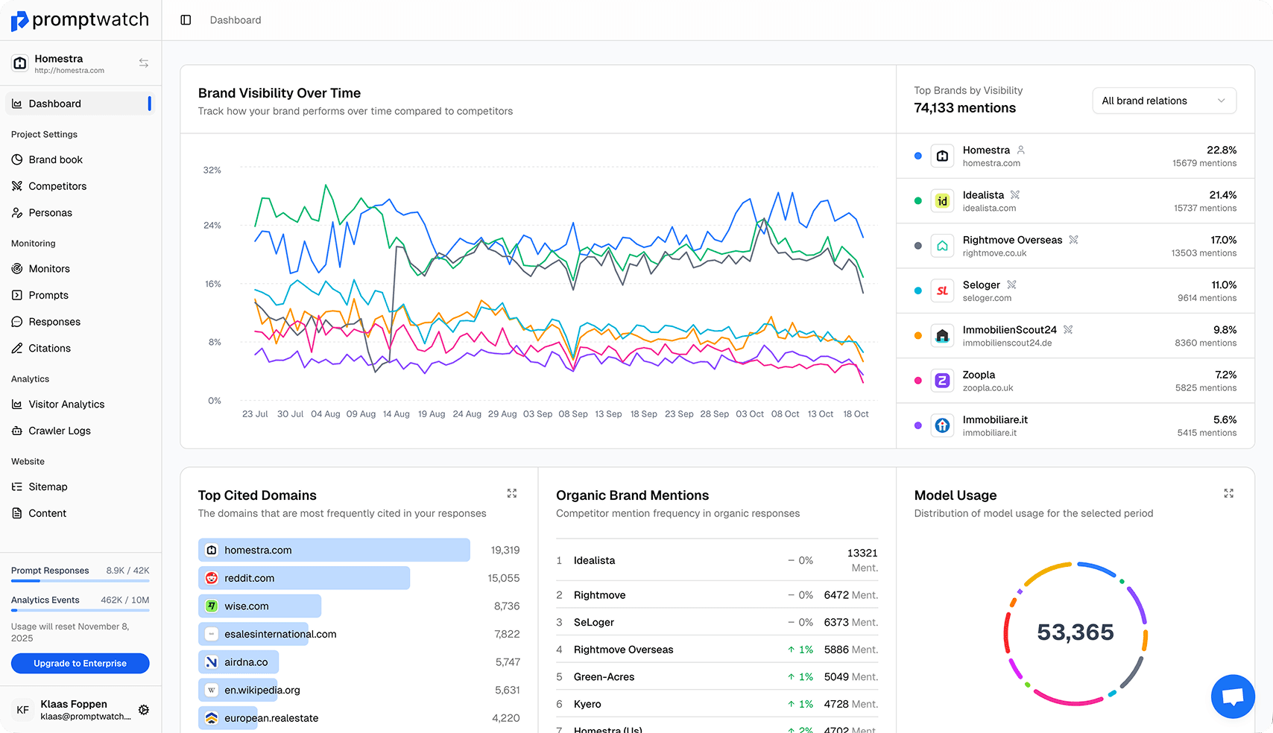The height and width of the screenshot is (733, 1273).
Task: Toggle competitor status on Seloger
Action: (x=1013, y=284)
